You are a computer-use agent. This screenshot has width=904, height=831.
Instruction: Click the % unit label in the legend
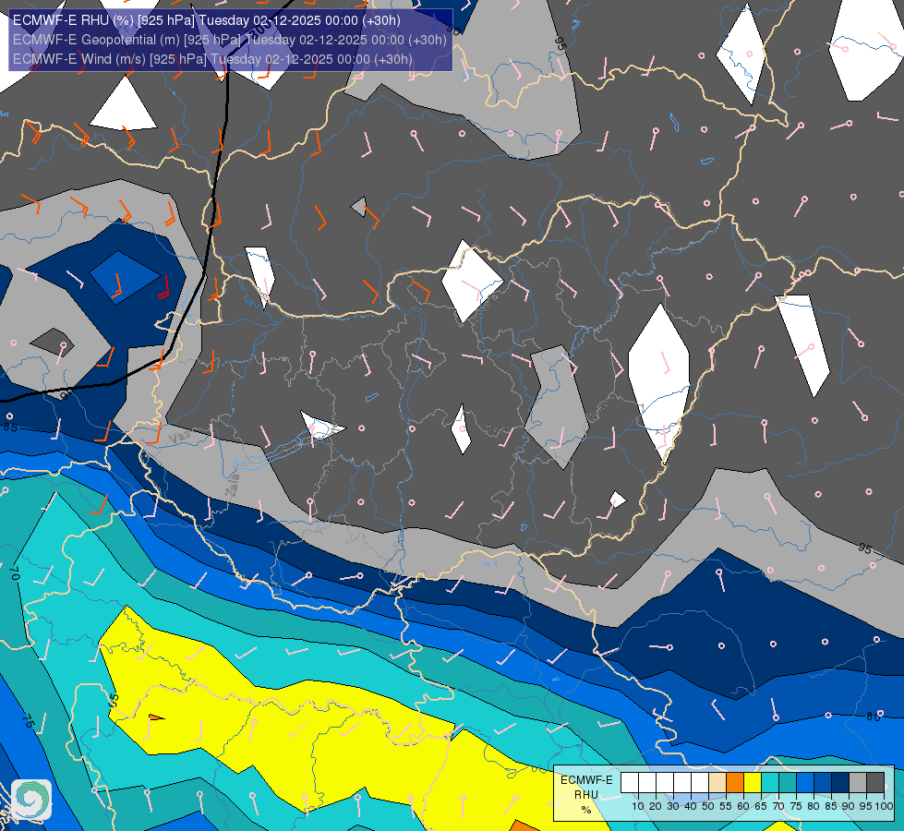586,810
